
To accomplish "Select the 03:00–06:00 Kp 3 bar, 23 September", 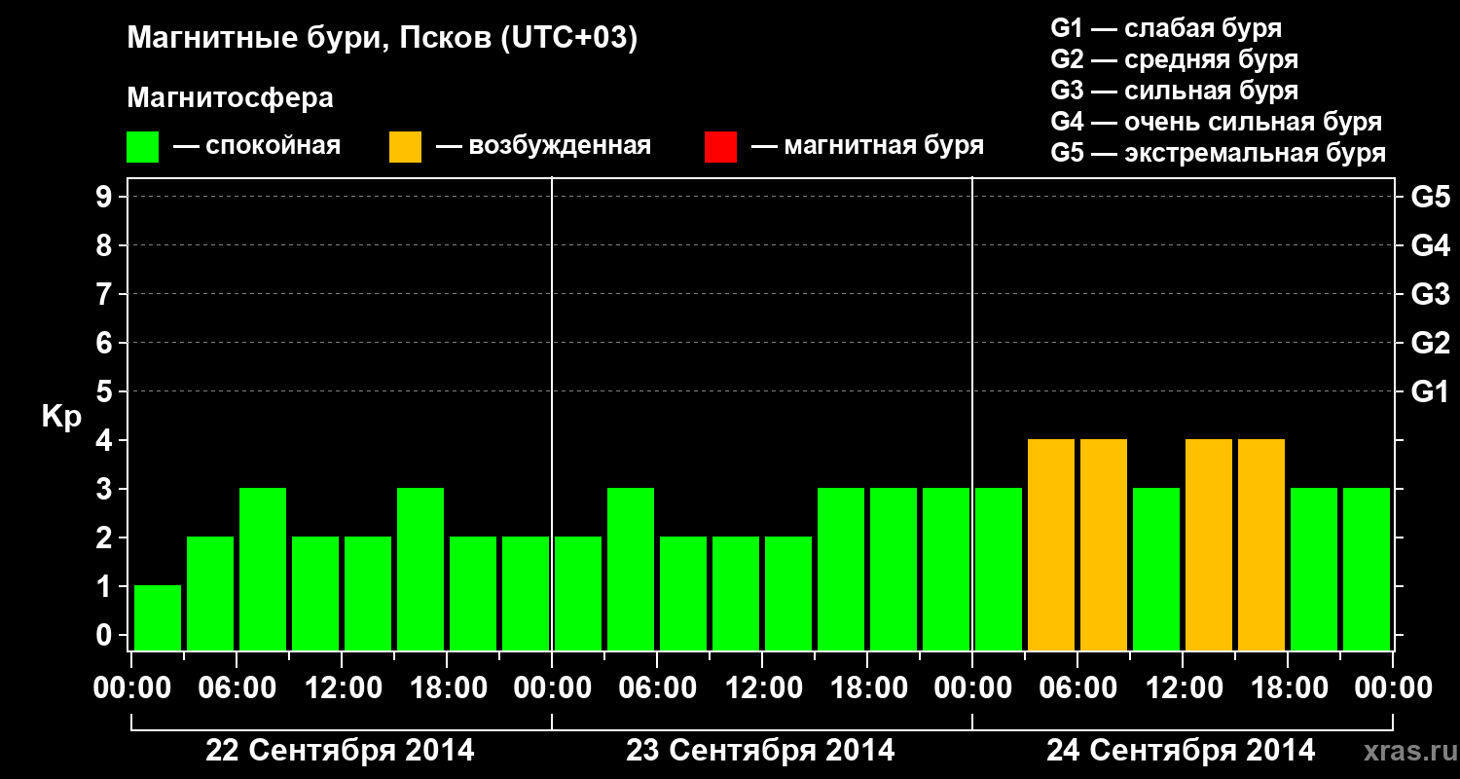I will 631,569.
